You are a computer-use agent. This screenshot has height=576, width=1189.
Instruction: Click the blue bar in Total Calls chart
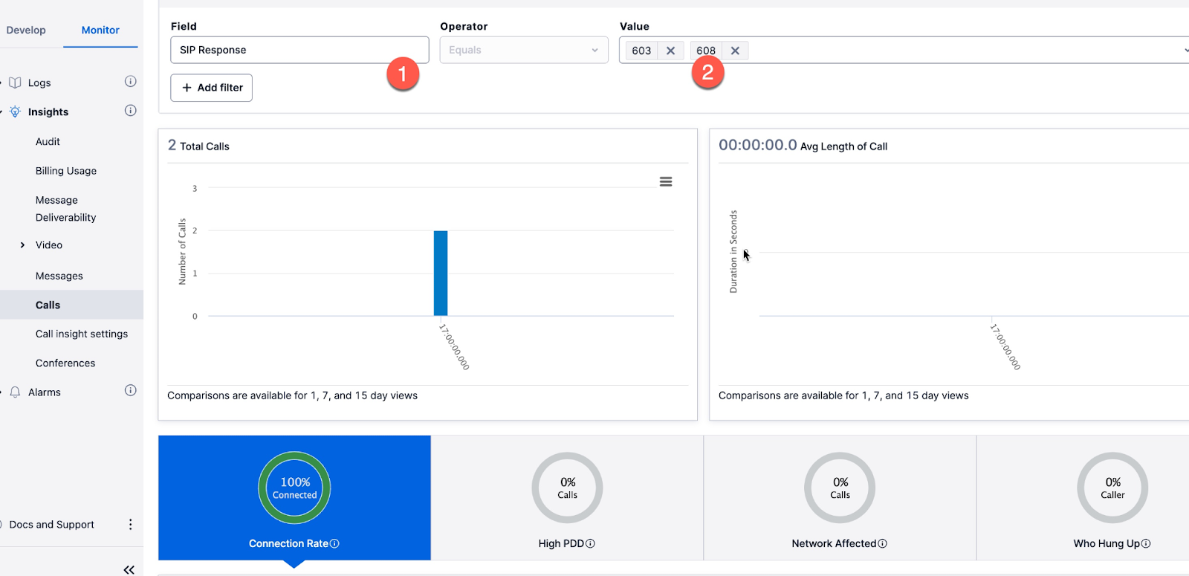tap(441, 274)
